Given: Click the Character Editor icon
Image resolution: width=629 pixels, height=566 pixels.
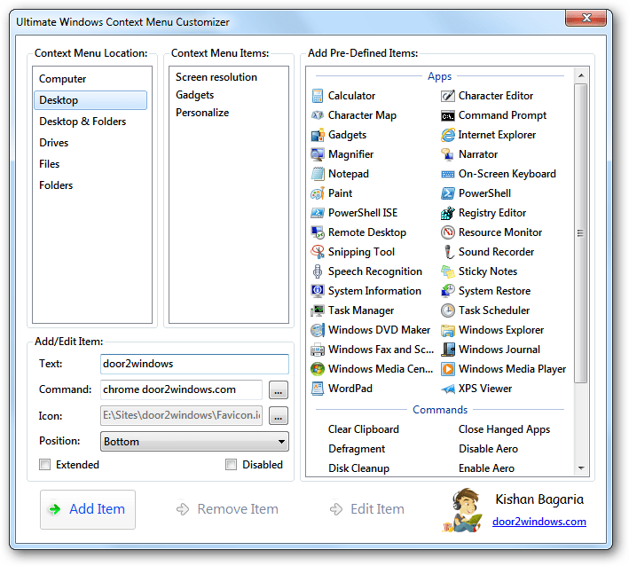Looking at the screenshot, I should pos(448,96).
